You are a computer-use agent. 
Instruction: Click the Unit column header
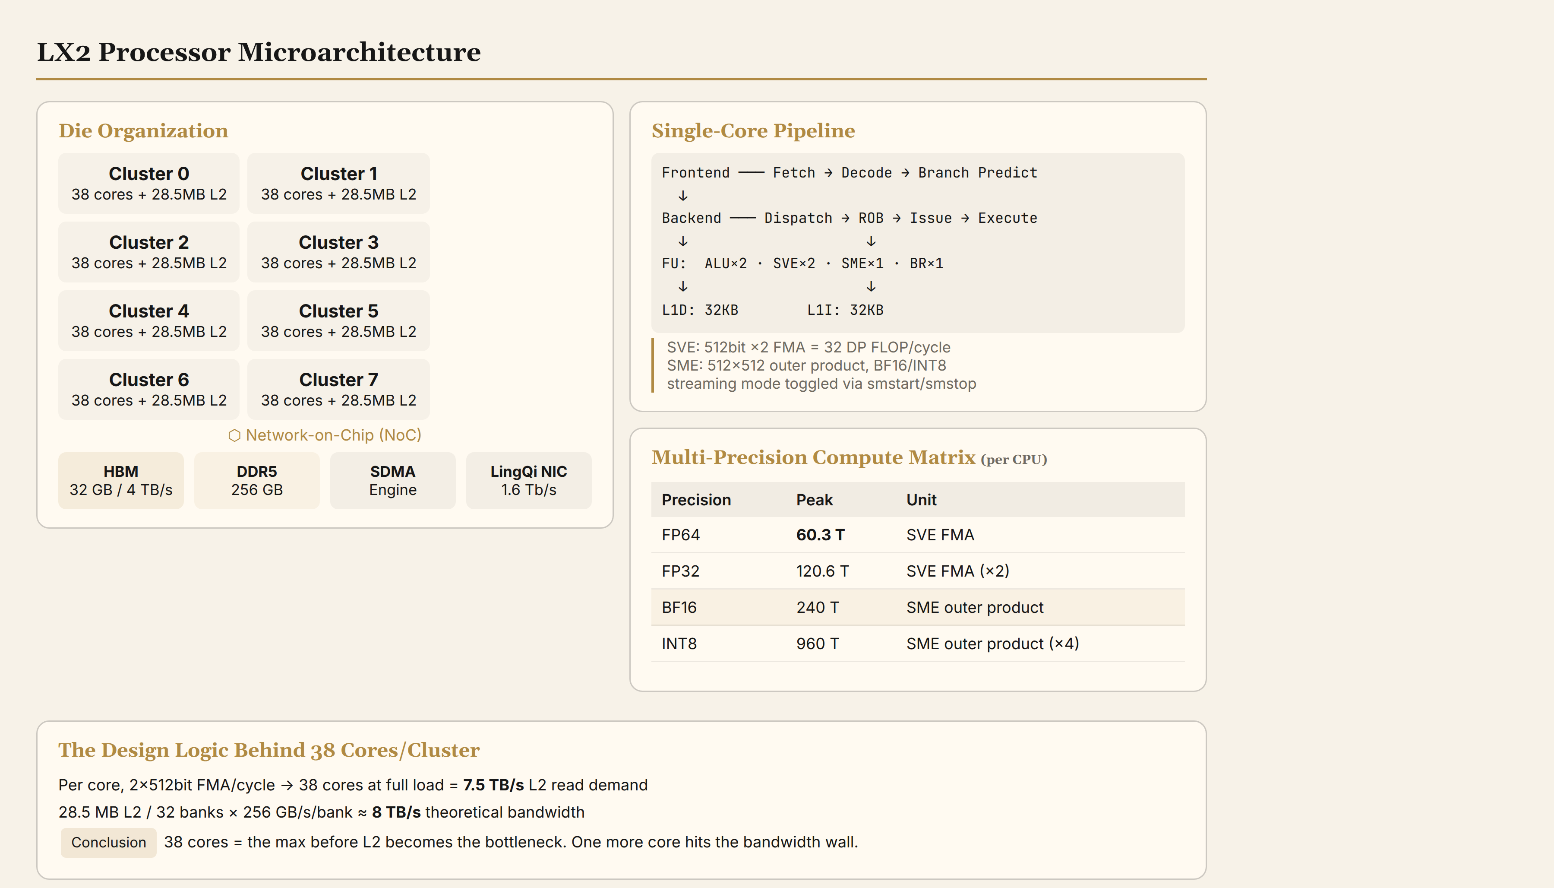coord(921,500)
